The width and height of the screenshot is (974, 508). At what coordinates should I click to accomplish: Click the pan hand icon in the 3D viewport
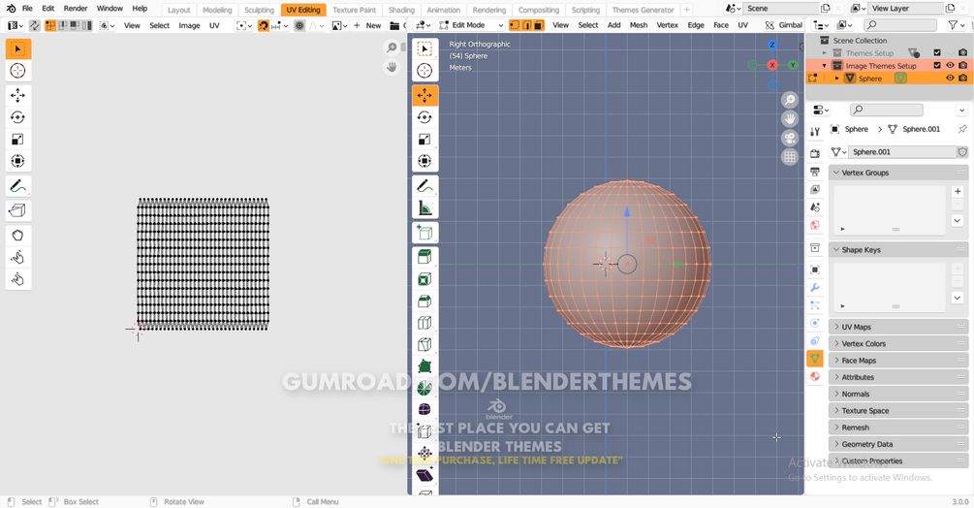[x=790, y=118]
